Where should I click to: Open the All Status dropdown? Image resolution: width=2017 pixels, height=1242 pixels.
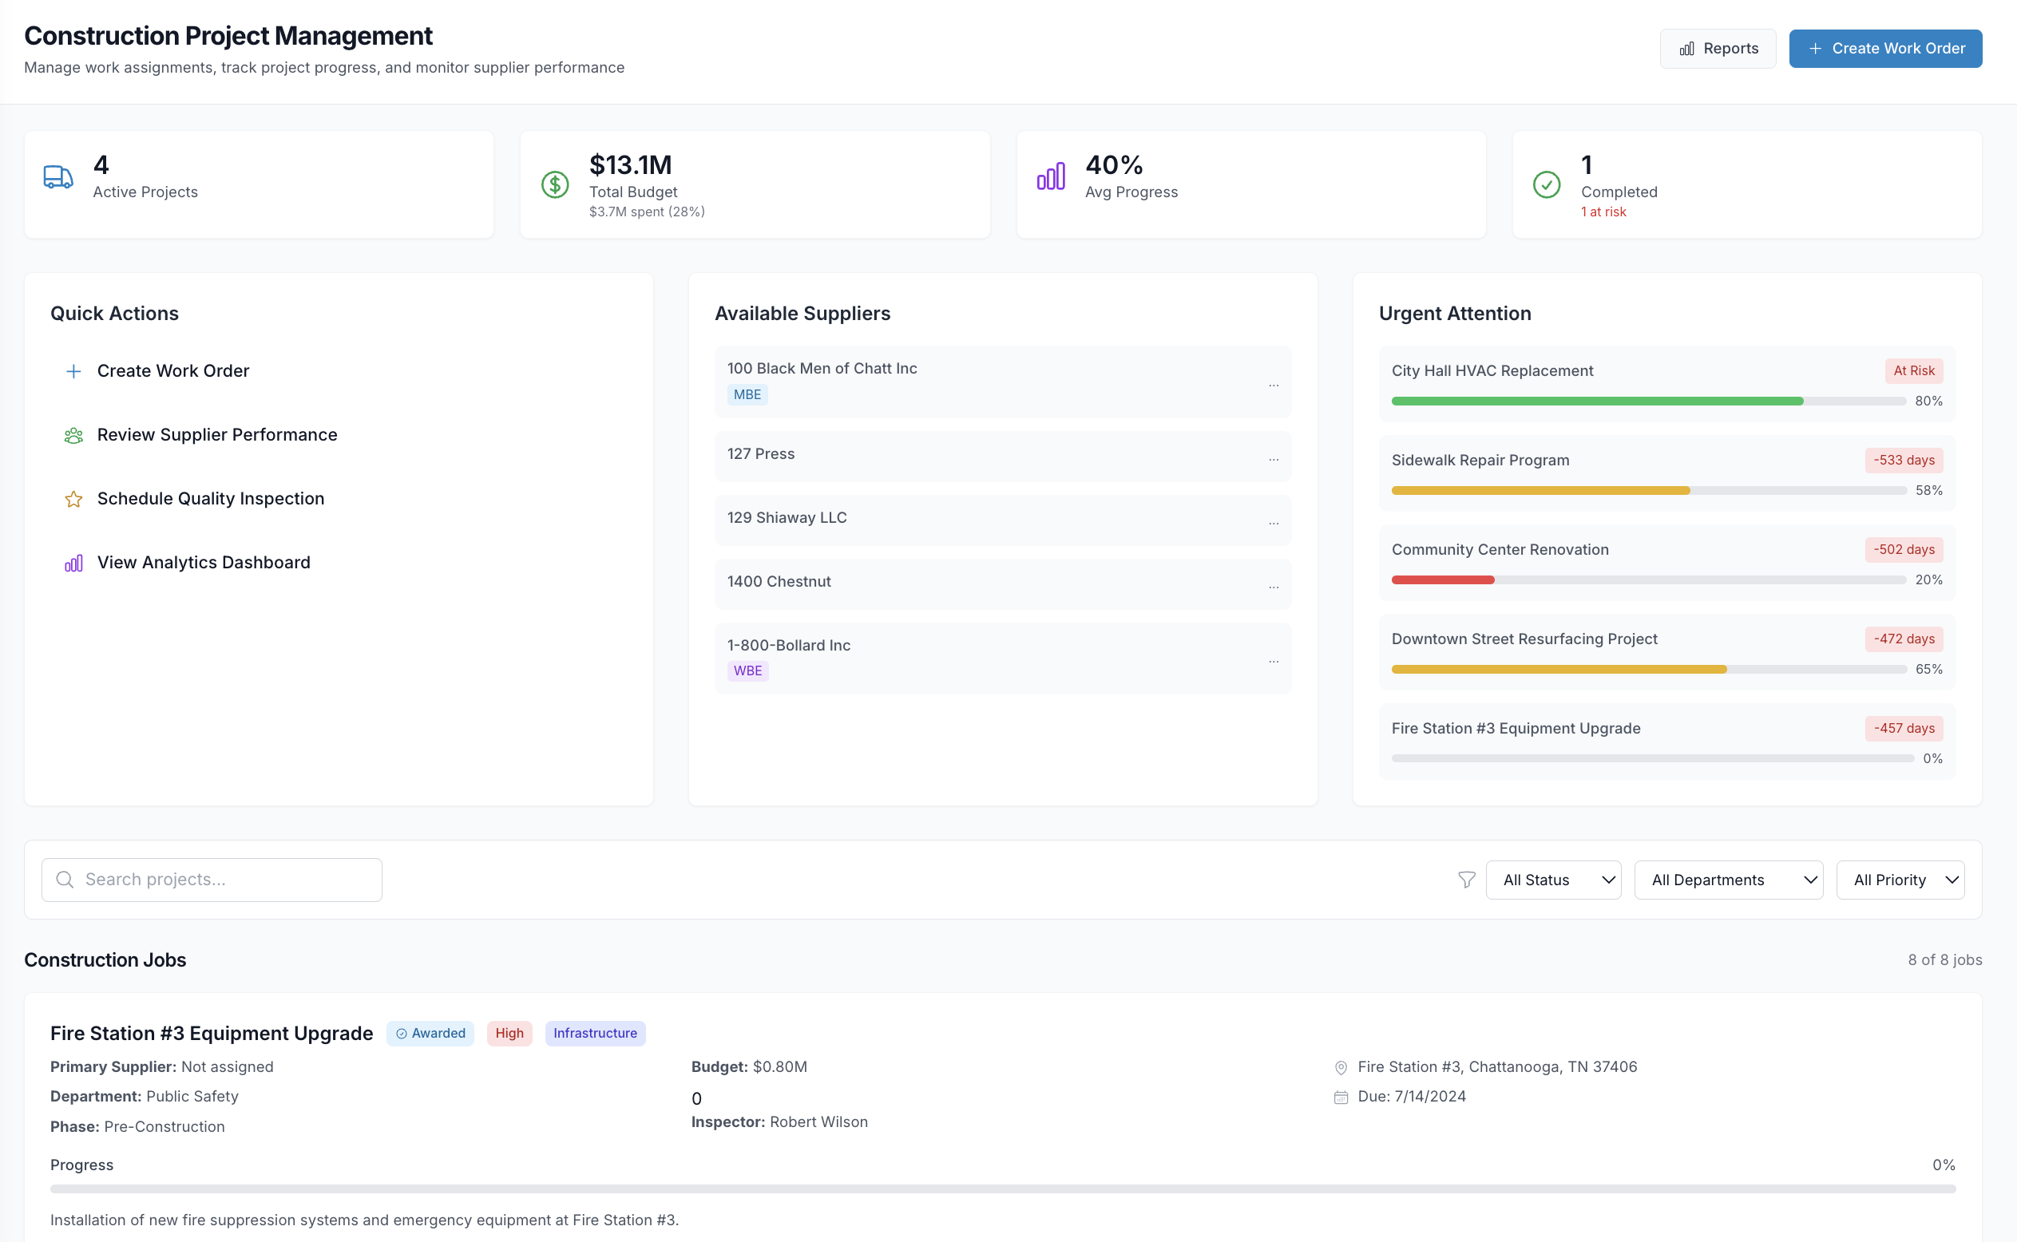pos(1553,879)
